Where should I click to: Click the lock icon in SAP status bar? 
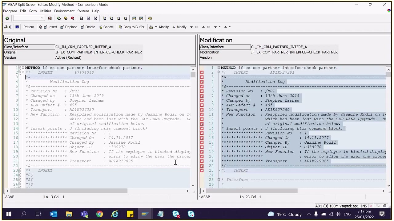point(385,206)
